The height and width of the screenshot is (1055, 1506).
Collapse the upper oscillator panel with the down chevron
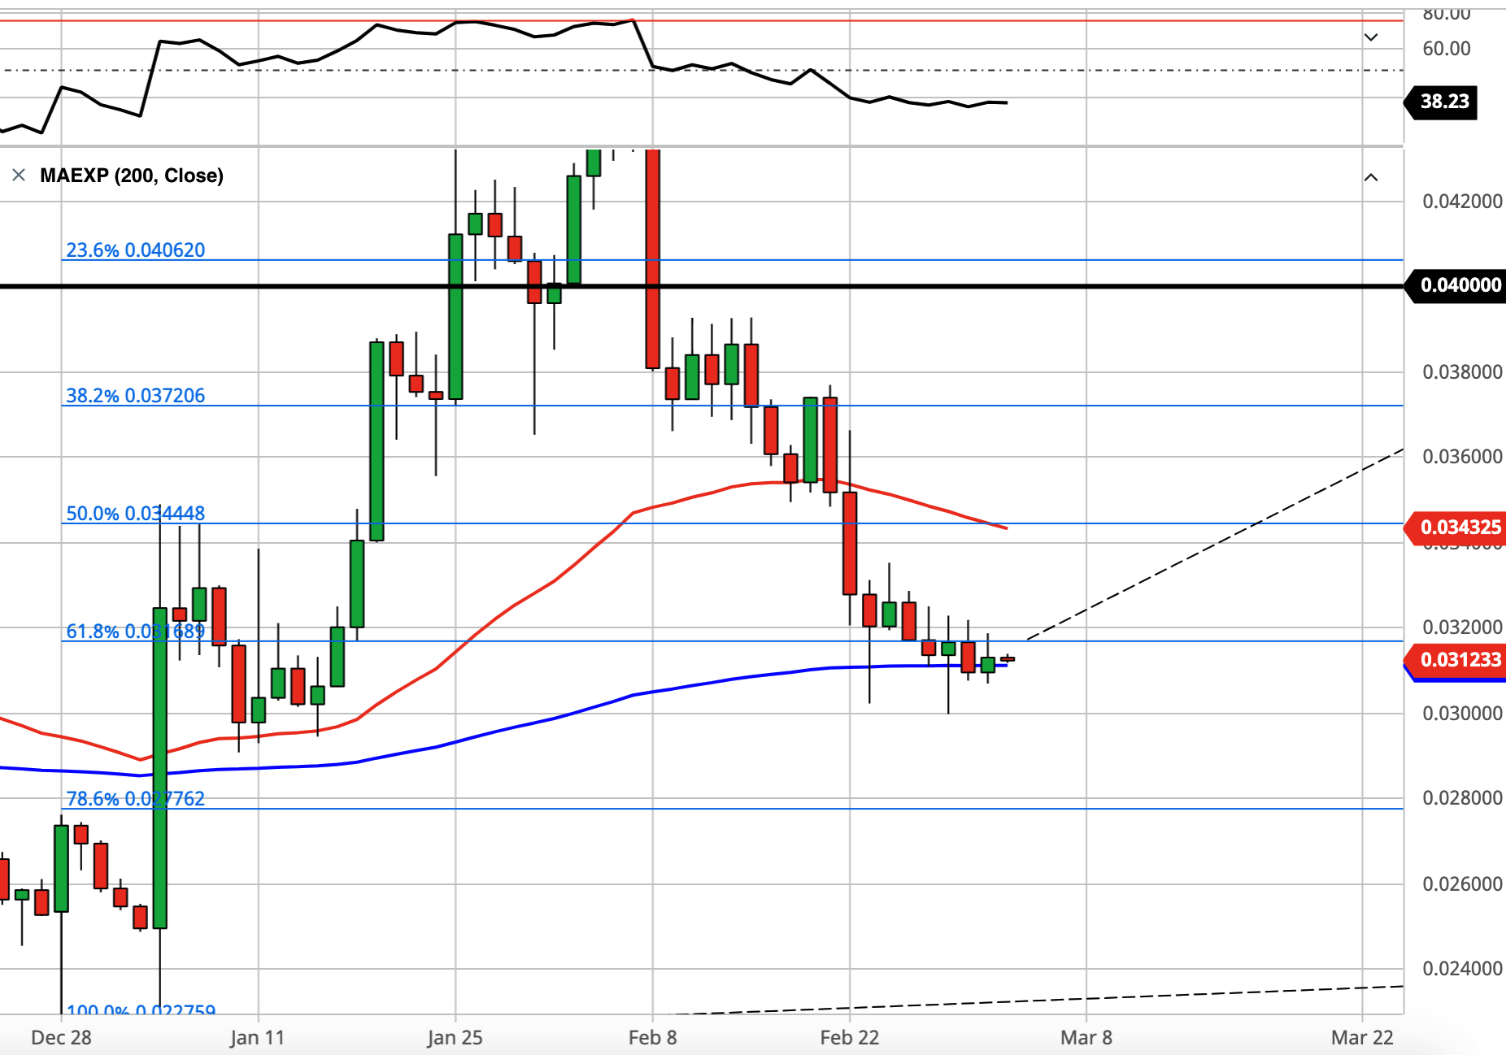tap(1371, 37)
